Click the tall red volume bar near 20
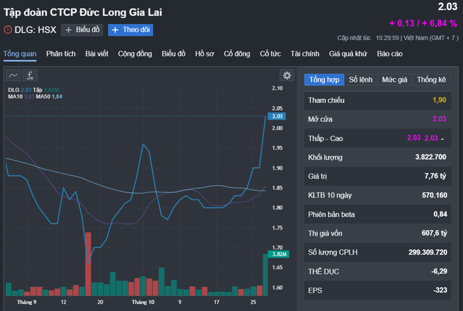 click(88, 264)
